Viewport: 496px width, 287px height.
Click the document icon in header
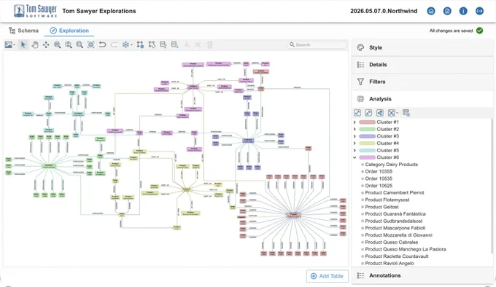click(x=447, y=11)
